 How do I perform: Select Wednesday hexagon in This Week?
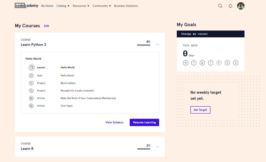pos(202,63)
